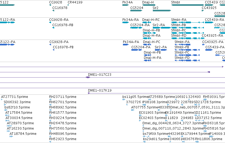Select the Sfmbt gene bar
The image size is (225, 143).
[x=187, y=5]
